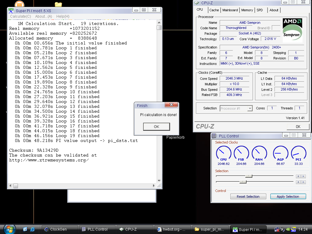Click Super PI horizontal scrollbar left arrow

coord(10,186)
